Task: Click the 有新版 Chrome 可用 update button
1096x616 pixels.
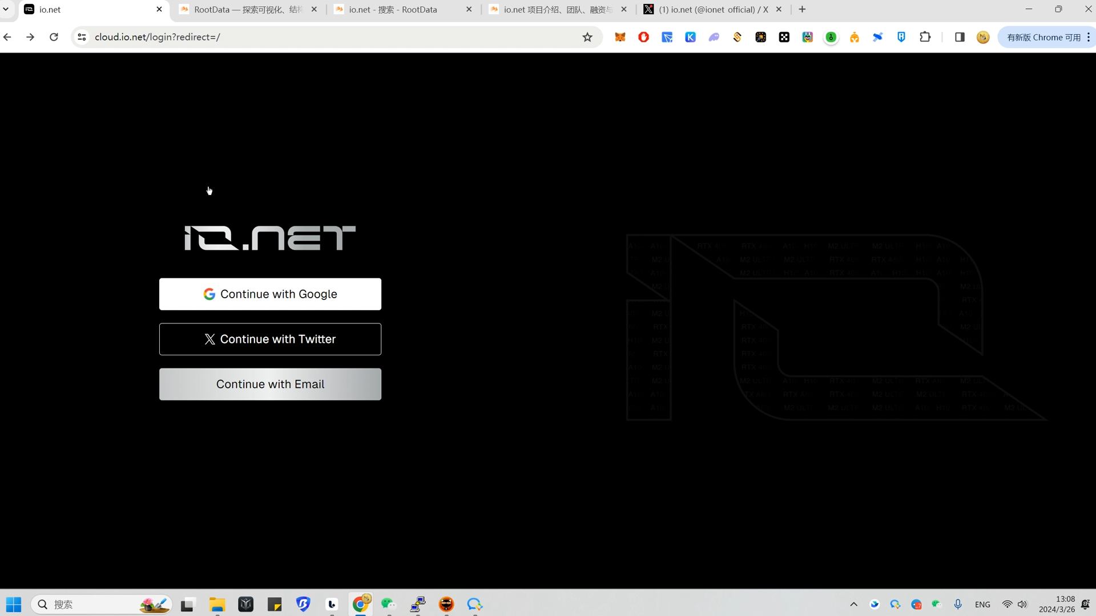Action: click(1043, 37)
